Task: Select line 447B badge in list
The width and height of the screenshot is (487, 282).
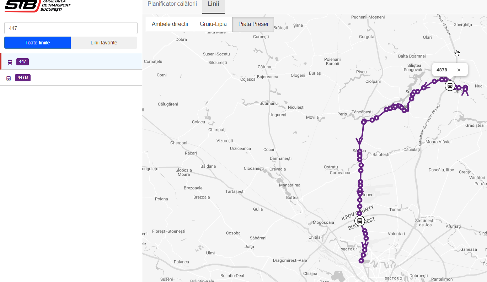Action: (x=23, y=77)
